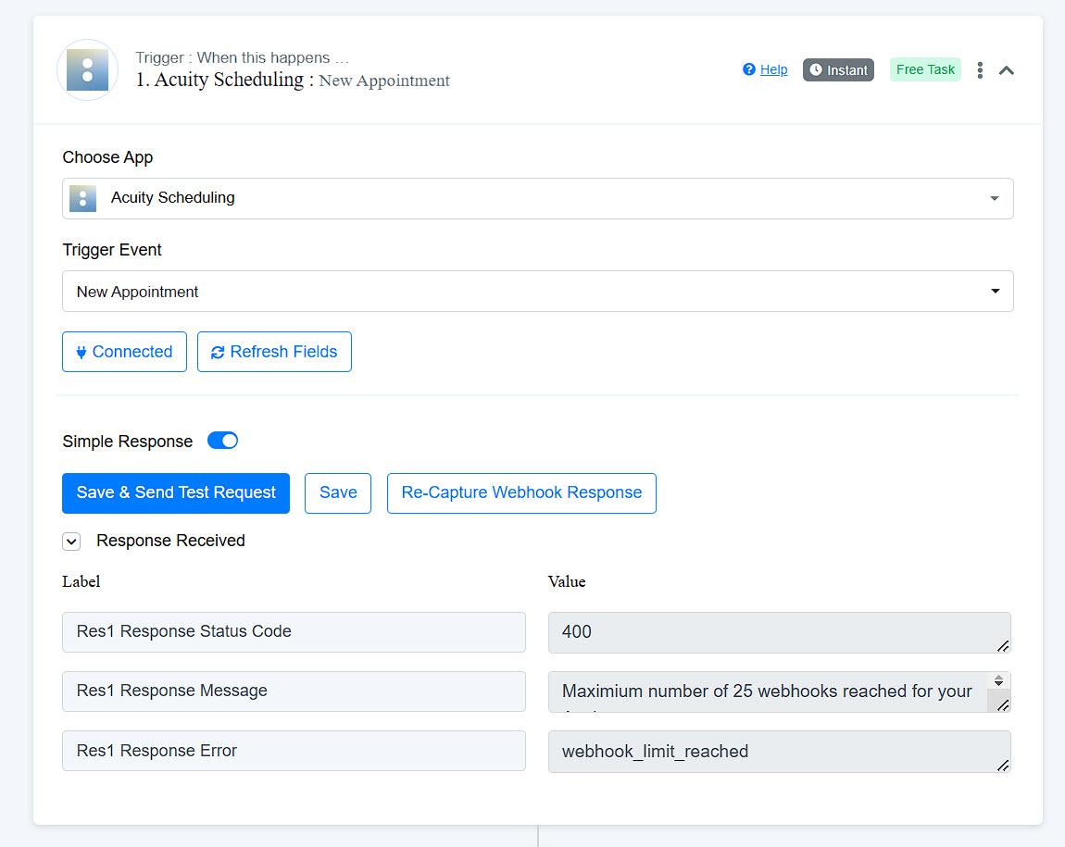The width and height of the screenshot is (1065, 847).
Task: Click the refresh arrows icon on Refresh Fields
Action: (218, 353)
